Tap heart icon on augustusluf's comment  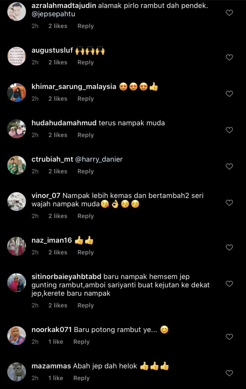[x=229, y=57]
